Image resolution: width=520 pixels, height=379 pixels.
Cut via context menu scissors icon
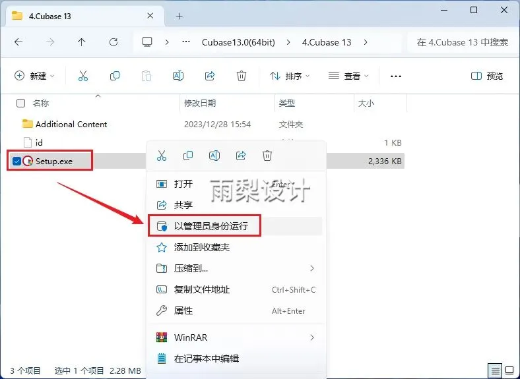click(162, 156)
